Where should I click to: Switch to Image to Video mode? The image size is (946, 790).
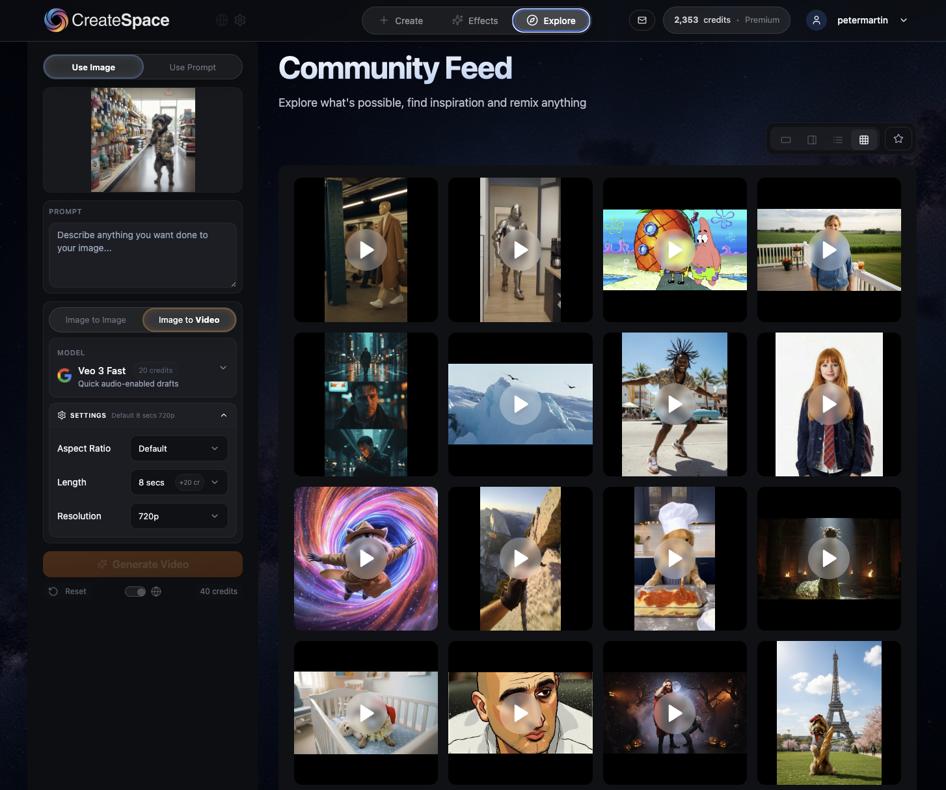(x=189, y=320)
